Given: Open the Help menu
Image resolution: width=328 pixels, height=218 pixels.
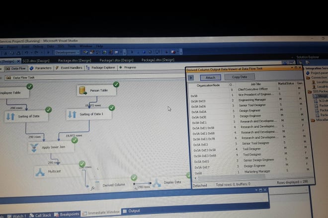Looking at the screenshot, I should coord(99,46).
